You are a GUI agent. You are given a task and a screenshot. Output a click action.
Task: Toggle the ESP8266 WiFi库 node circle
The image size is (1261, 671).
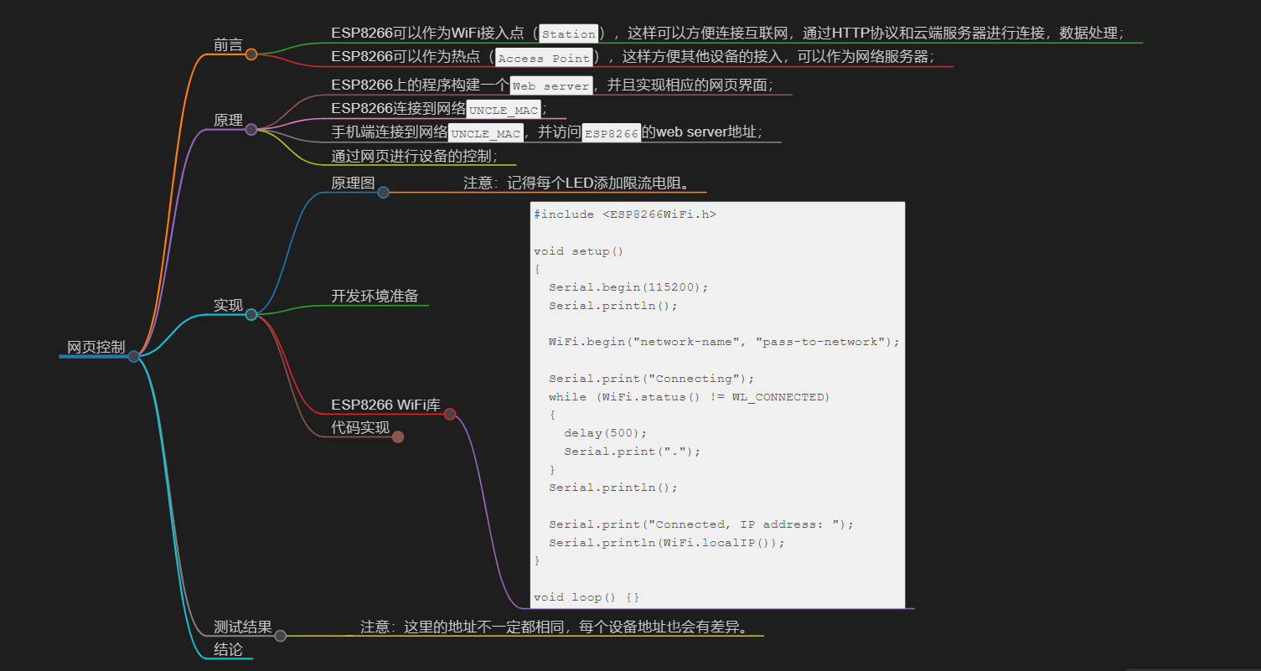coord(450,414)
